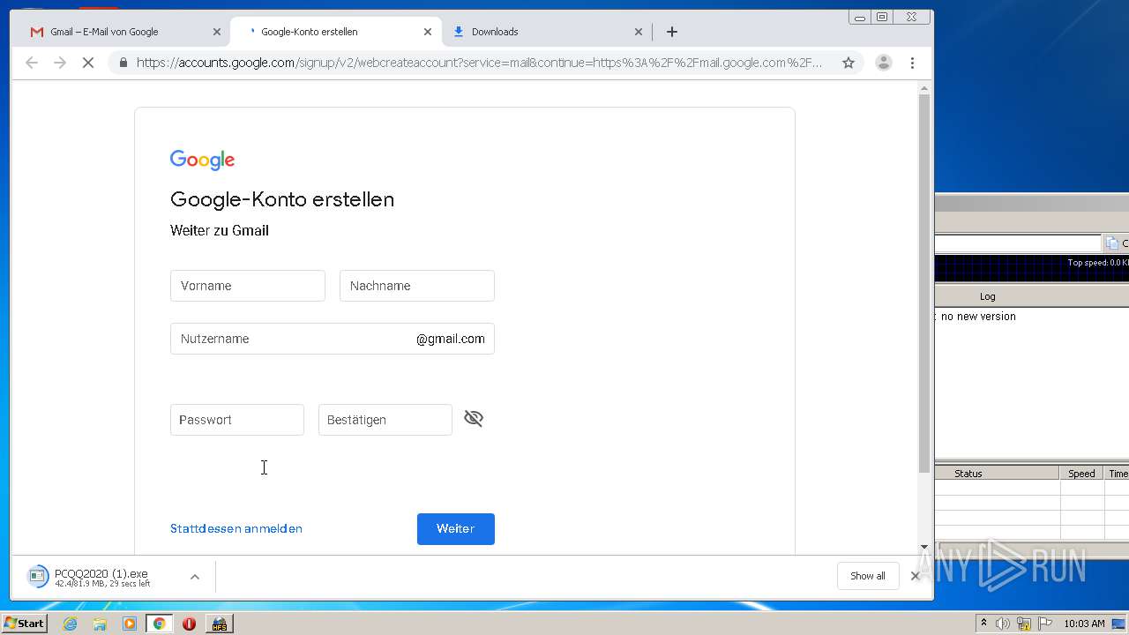
Task: Go forward in browser history
Action: (x=60, y=63)
